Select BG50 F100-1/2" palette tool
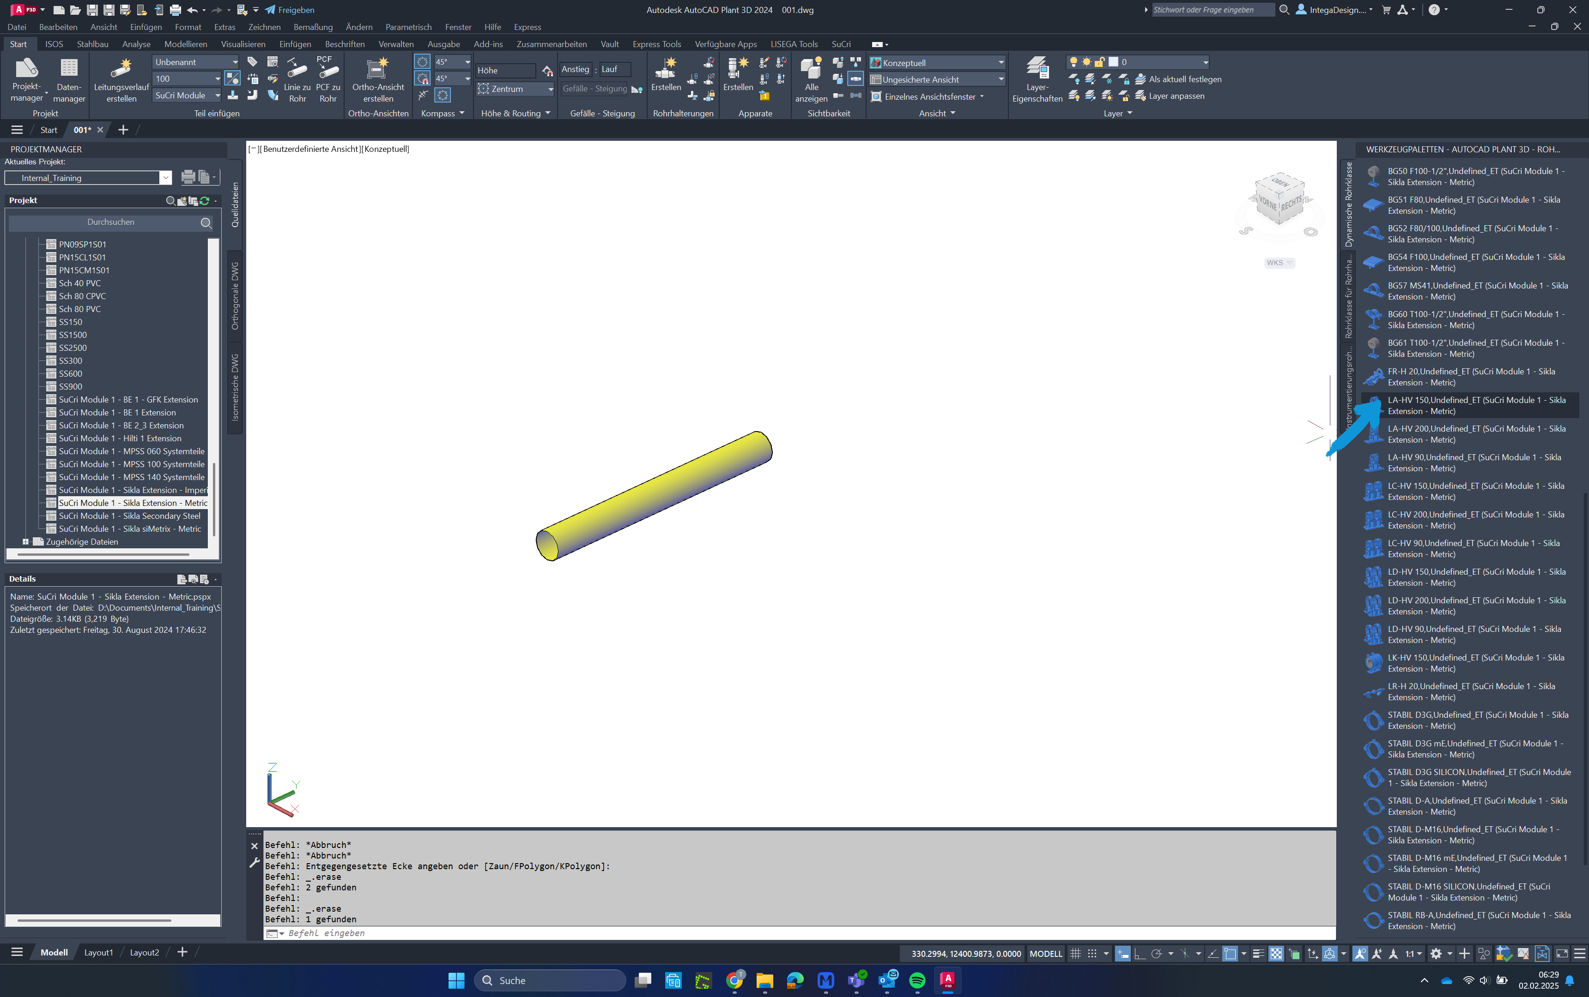Image resolution: width=1589 pixels, height=997 pixels. click(x=1471, y=177)
